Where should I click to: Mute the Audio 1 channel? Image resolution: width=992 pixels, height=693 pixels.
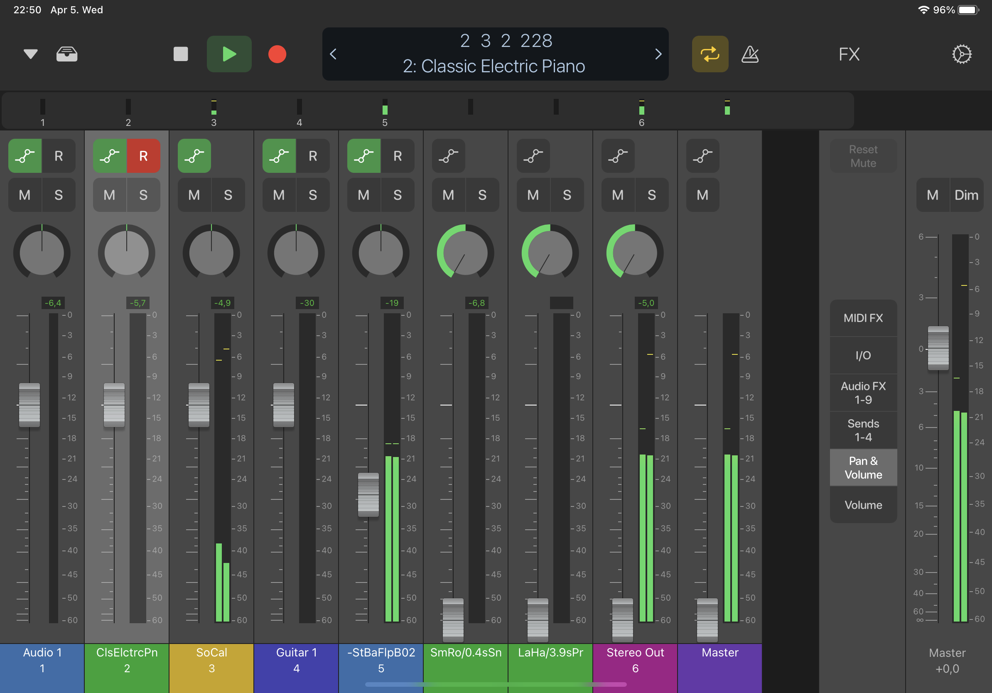[x=25, y=195]
